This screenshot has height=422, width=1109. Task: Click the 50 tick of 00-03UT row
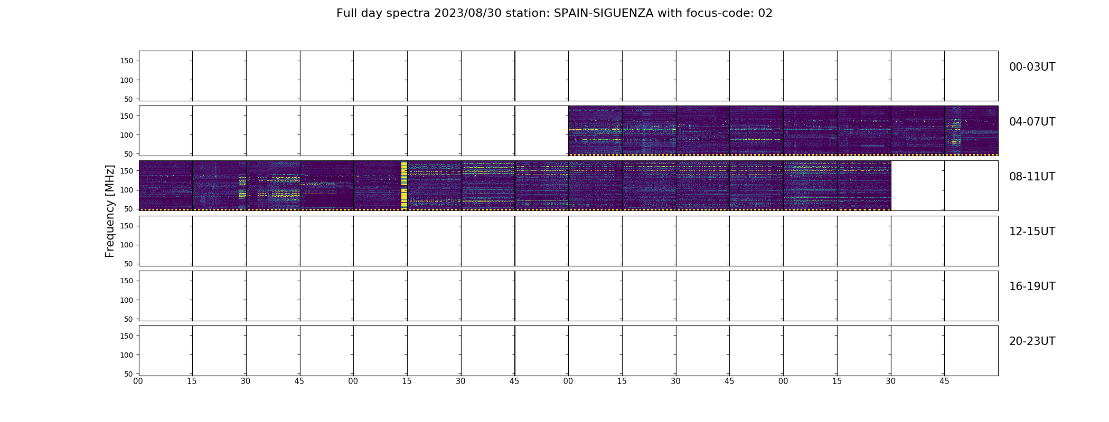tap(129, 99)
